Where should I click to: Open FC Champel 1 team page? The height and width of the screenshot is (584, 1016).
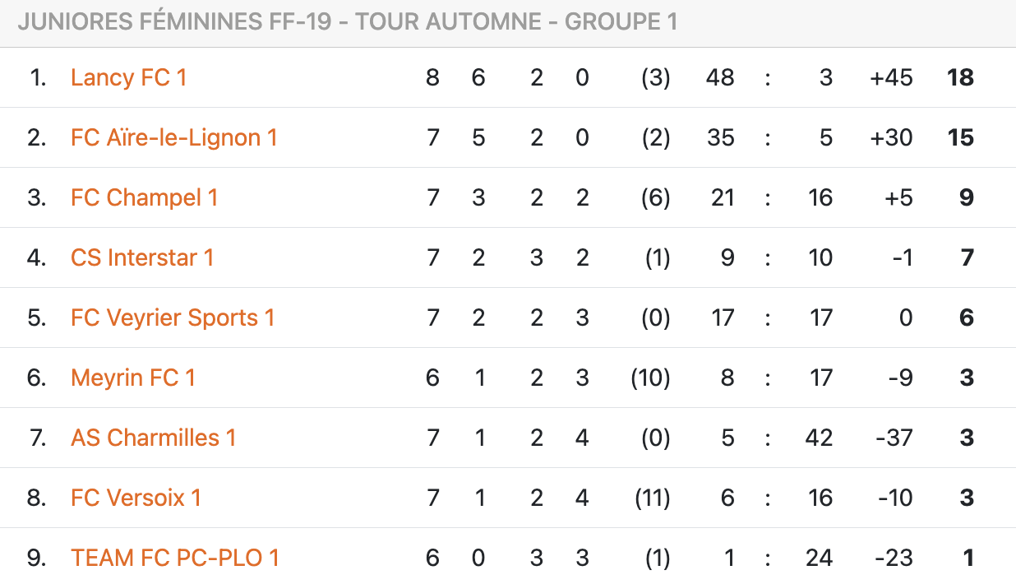point(144,197)
